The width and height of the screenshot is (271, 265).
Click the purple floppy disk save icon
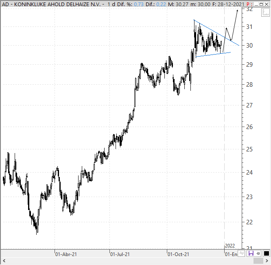coord(251,254)
